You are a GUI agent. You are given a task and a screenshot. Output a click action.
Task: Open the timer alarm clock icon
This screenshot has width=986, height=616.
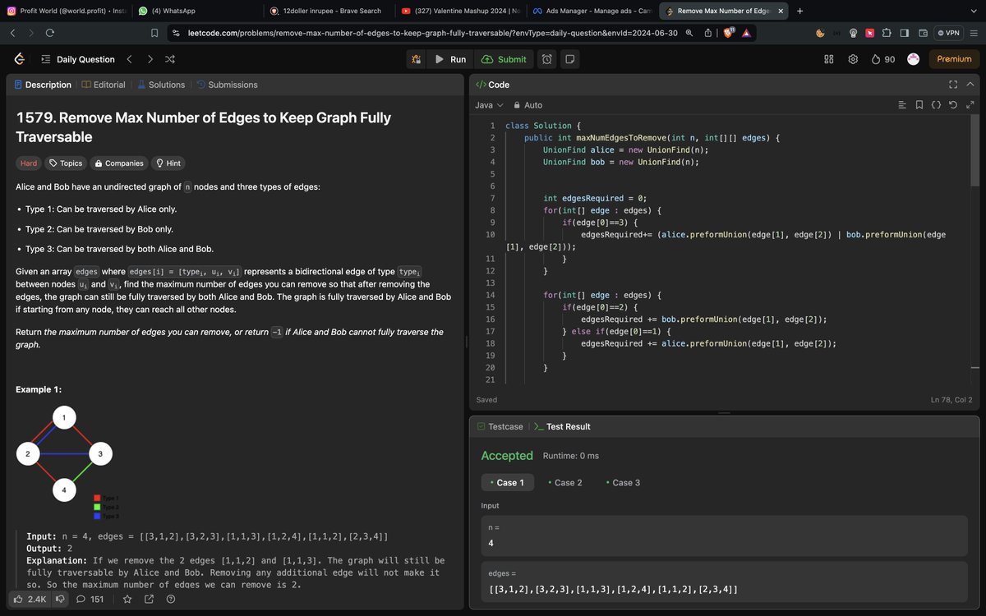(547, 59)
